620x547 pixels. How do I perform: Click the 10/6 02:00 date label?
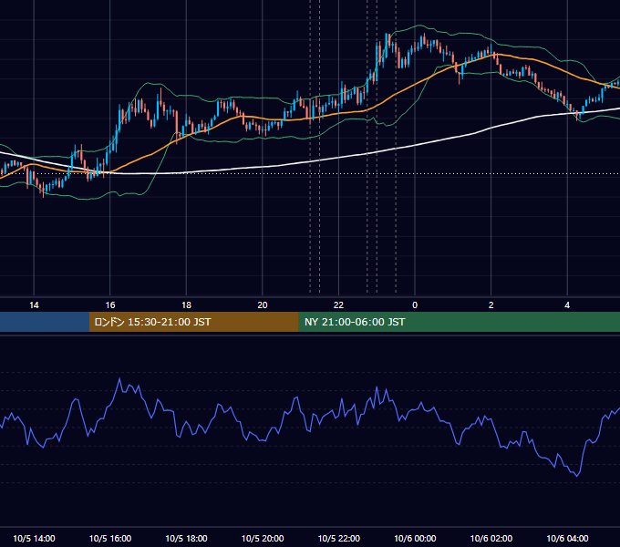(x=491, y=538)
